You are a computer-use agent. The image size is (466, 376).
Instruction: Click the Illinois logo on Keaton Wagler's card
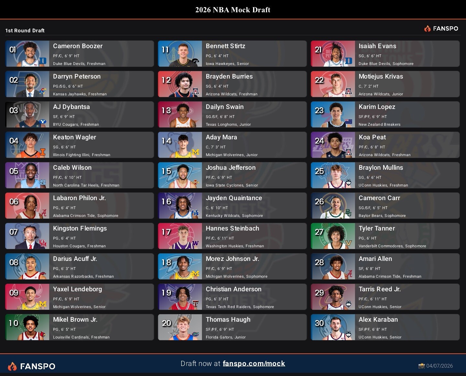tap(43, 152)
